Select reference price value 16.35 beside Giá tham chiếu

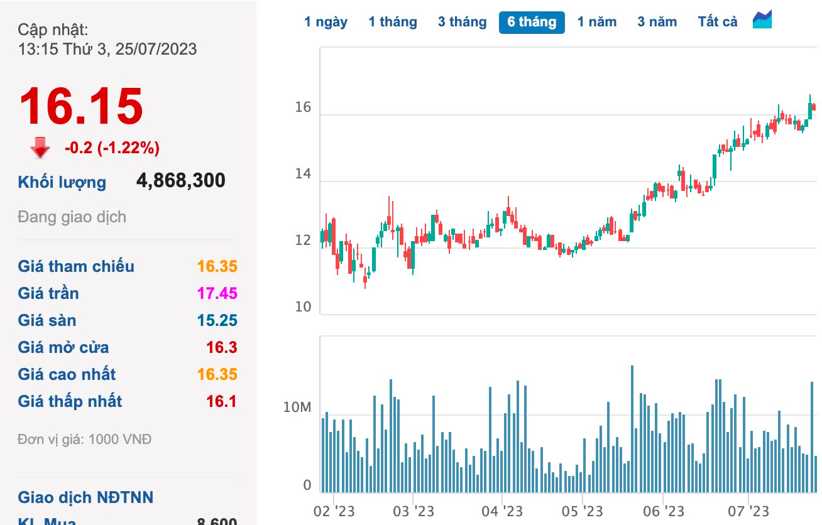click(217, 266)
